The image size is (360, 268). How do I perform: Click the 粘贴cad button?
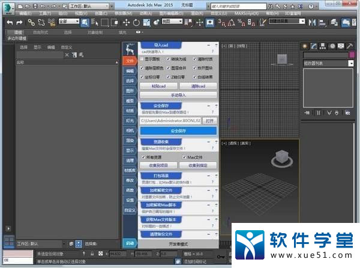[x=158, y=86]
